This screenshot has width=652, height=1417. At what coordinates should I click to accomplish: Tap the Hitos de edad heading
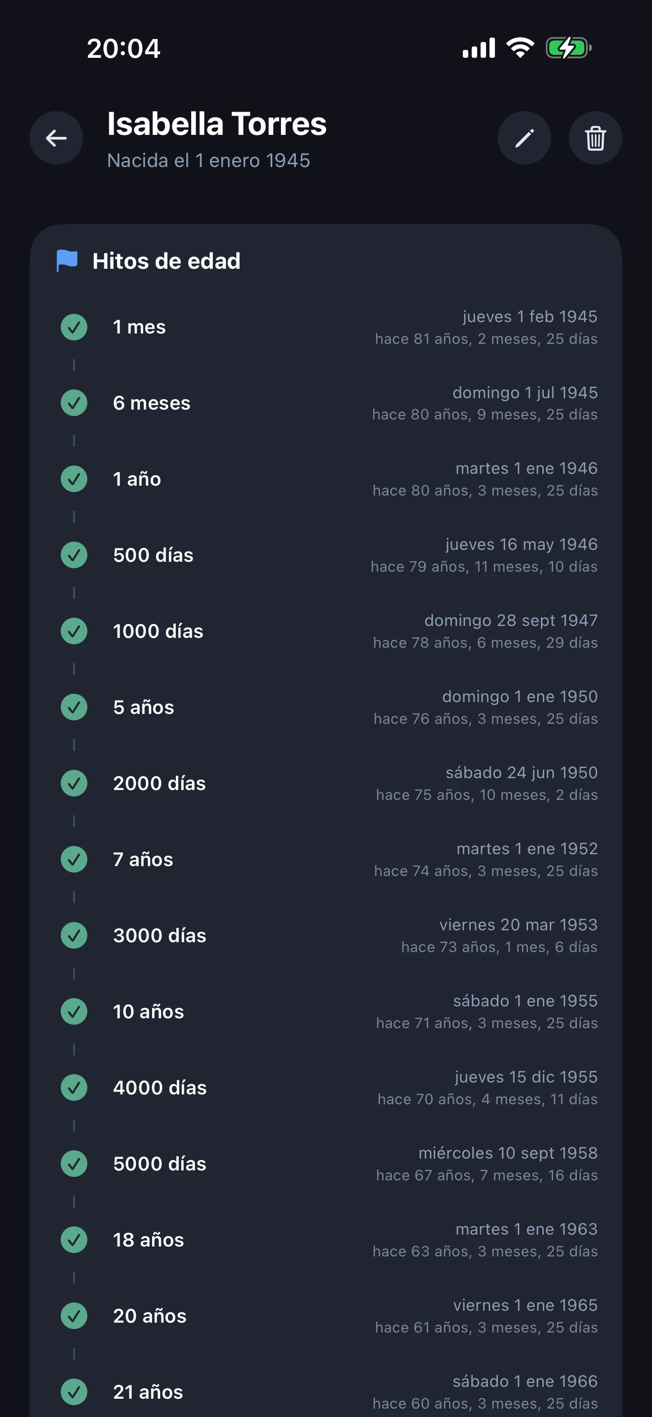(x=166, y=261)
